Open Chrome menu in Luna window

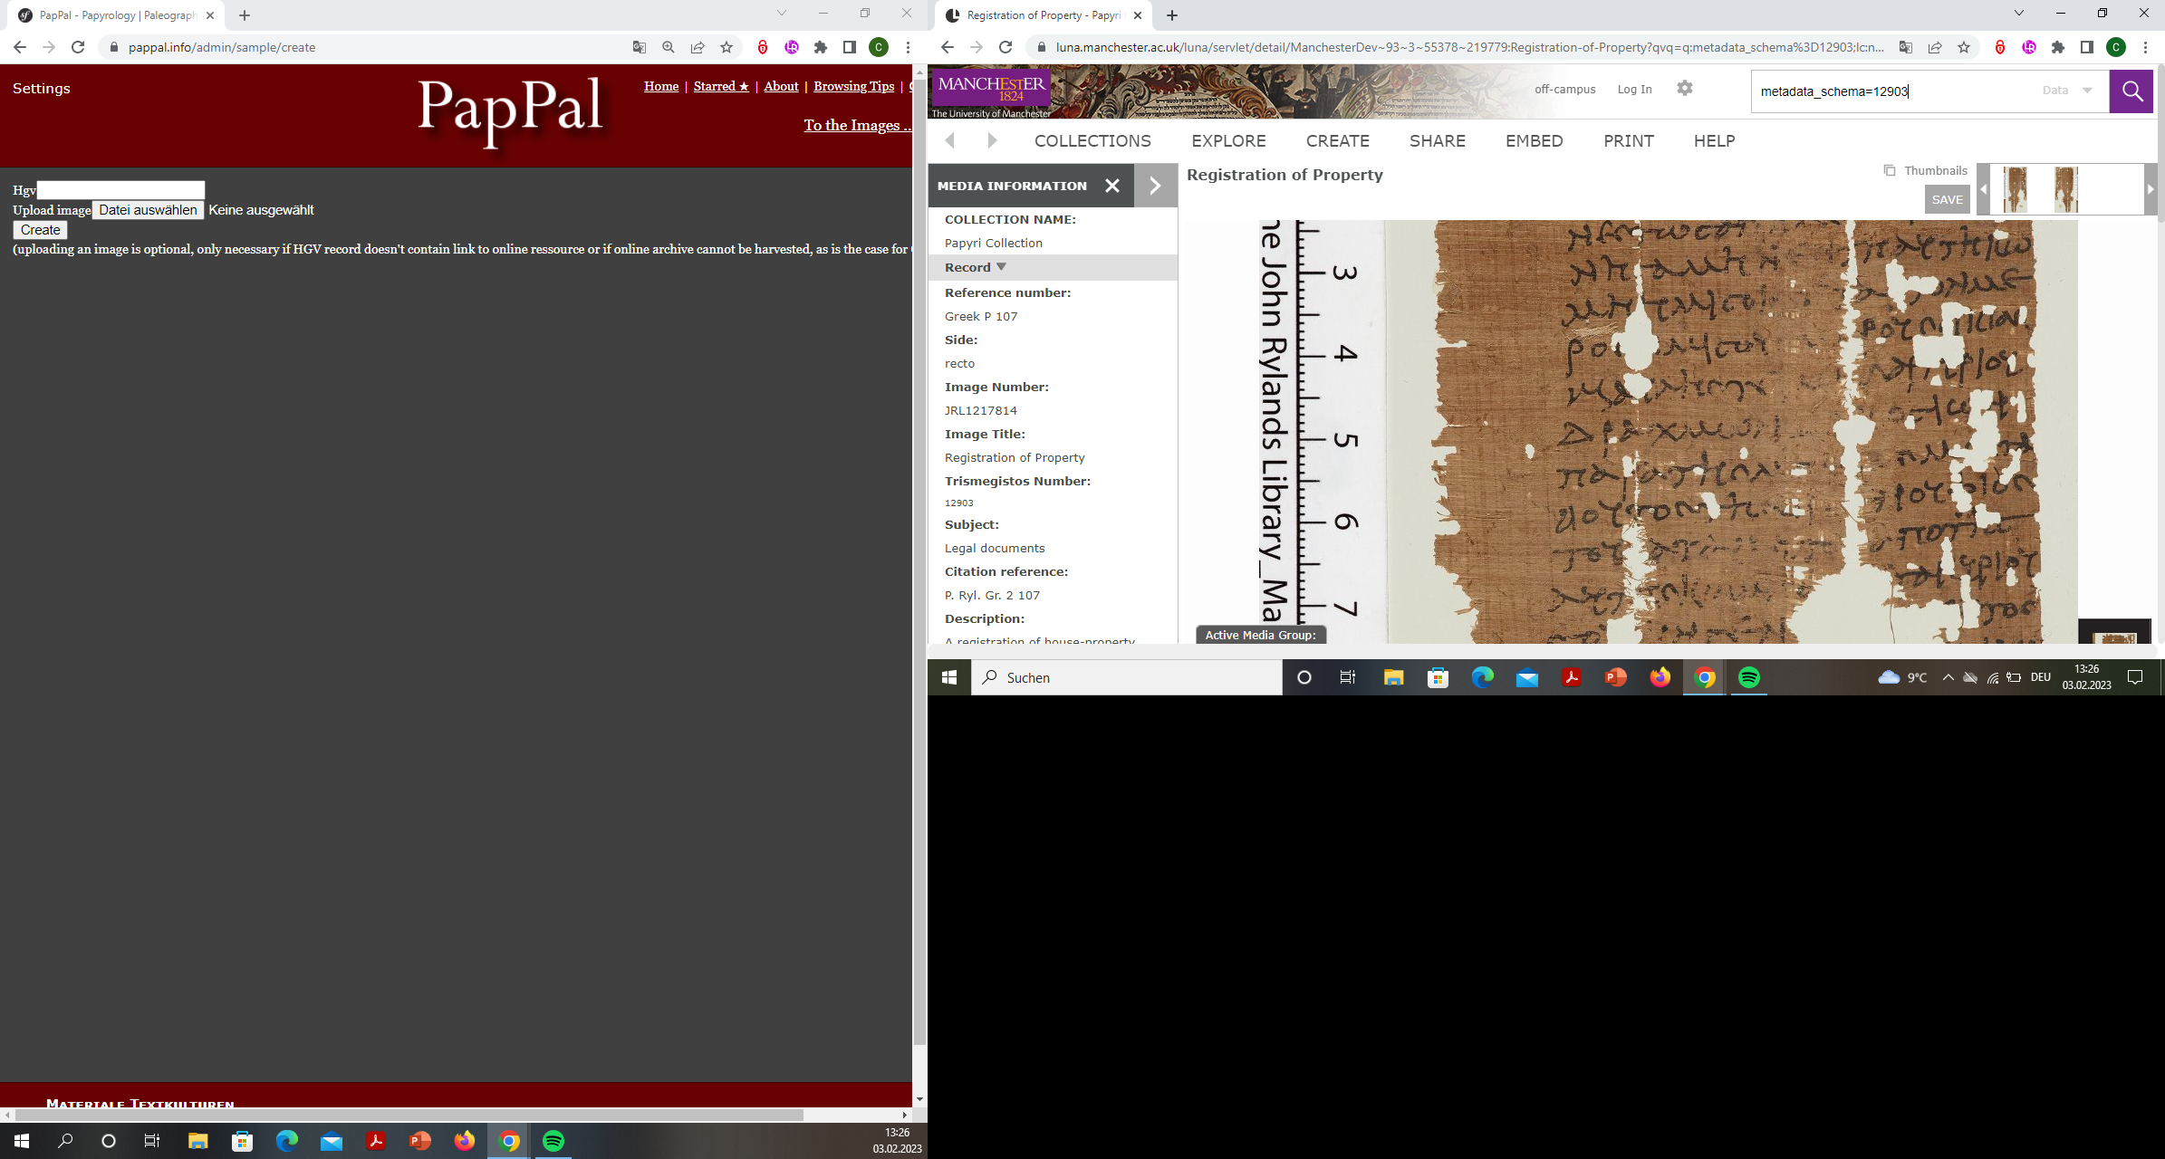(x=2145, y=47)
